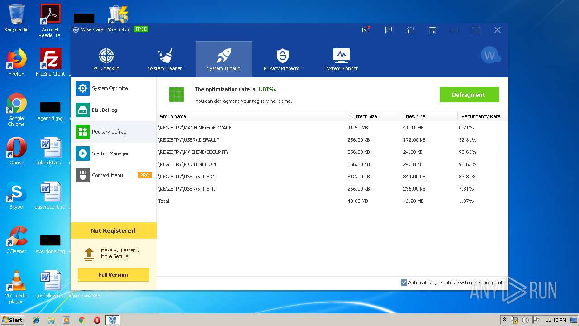Open agentid.jpg desktop file

click(50, 111)
